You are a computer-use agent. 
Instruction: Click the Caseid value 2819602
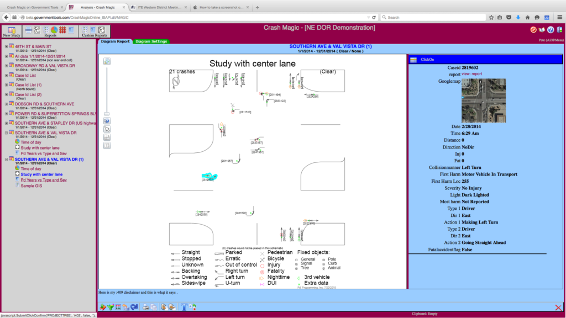(470, 67)
